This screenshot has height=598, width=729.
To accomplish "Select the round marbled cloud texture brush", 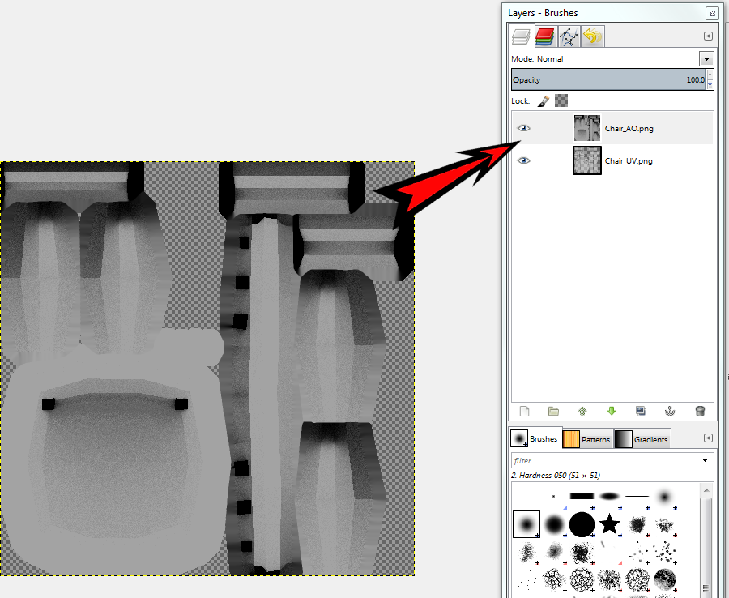I will [x=637, y=580].
